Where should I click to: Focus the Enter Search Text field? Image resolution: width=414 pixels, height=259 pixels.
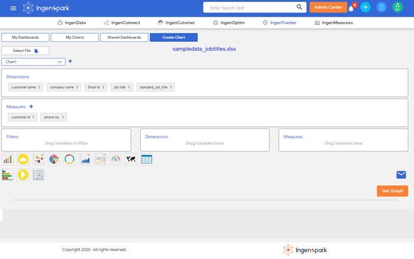tap(251, 8)
